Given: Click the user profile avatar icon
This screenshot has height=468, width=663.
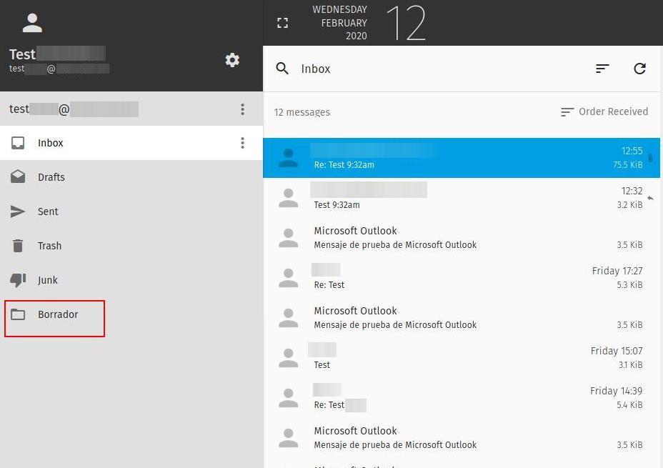Looking at the screenshot, I should (32, 23).
